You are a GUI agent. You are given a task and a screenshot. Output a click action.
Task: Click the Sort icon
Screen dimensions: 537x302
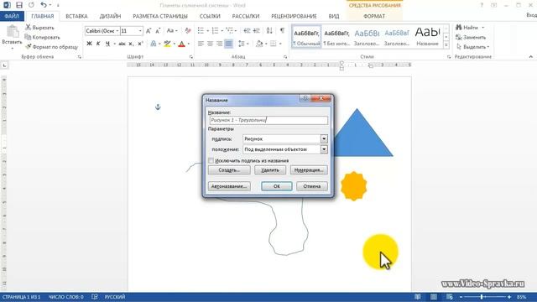coord(269,31)
